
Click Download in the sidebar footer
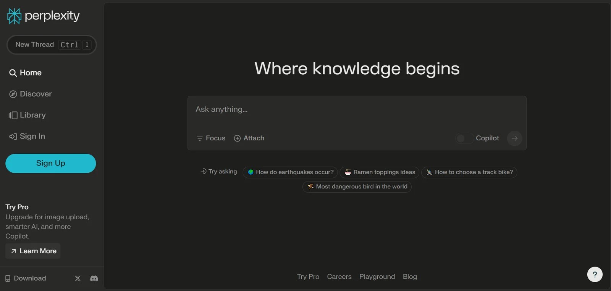pyautogui.click(x=26, y=278)
